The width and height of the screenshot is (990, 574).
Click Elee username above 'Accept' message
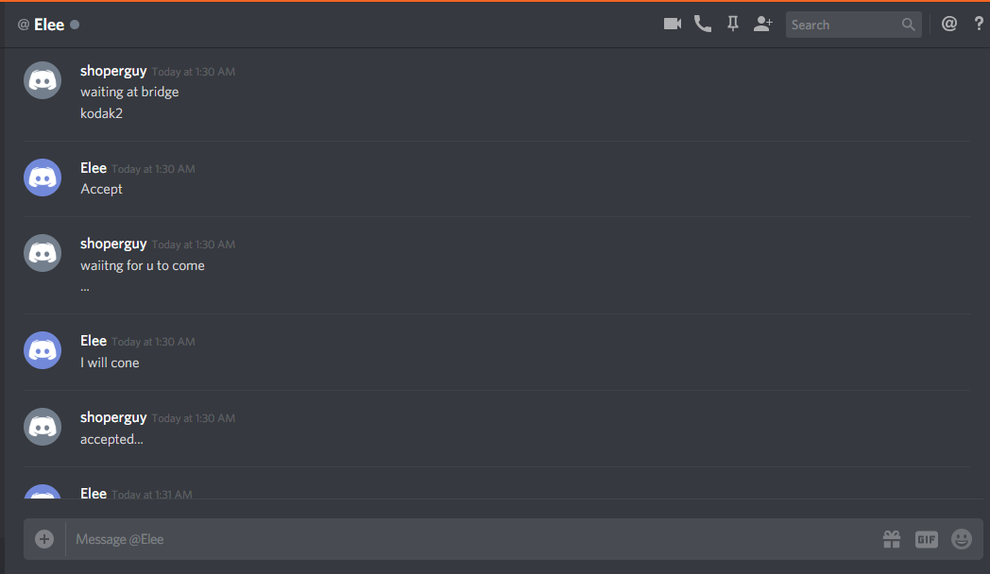pos(93,168)
